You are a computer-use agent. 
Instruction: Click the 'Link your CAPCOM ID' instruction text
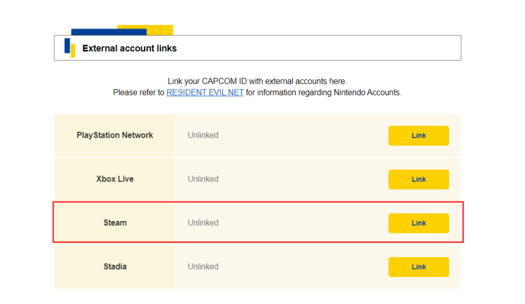pyautogui.click(x=257, y=82)
